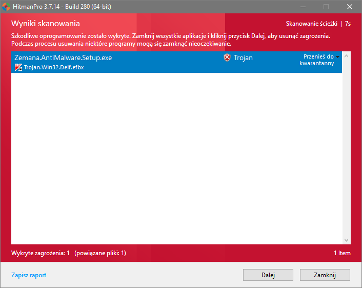Click the 'Wykryte zagrożenia: 1' summary text
The width and height of the screenshot is (362, 288).
pyautogui.click(x=41, y=253)
